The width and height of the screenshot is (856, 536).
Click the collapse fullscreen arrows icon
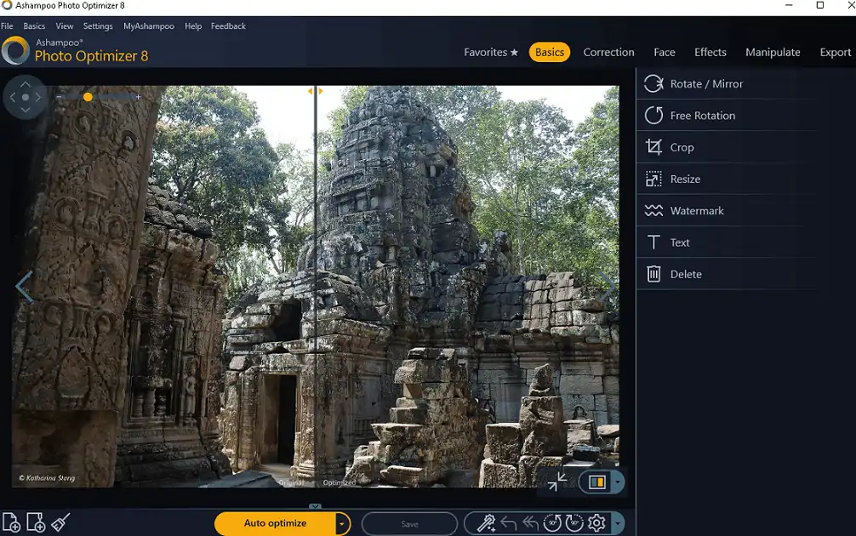(x=557, y=482)
